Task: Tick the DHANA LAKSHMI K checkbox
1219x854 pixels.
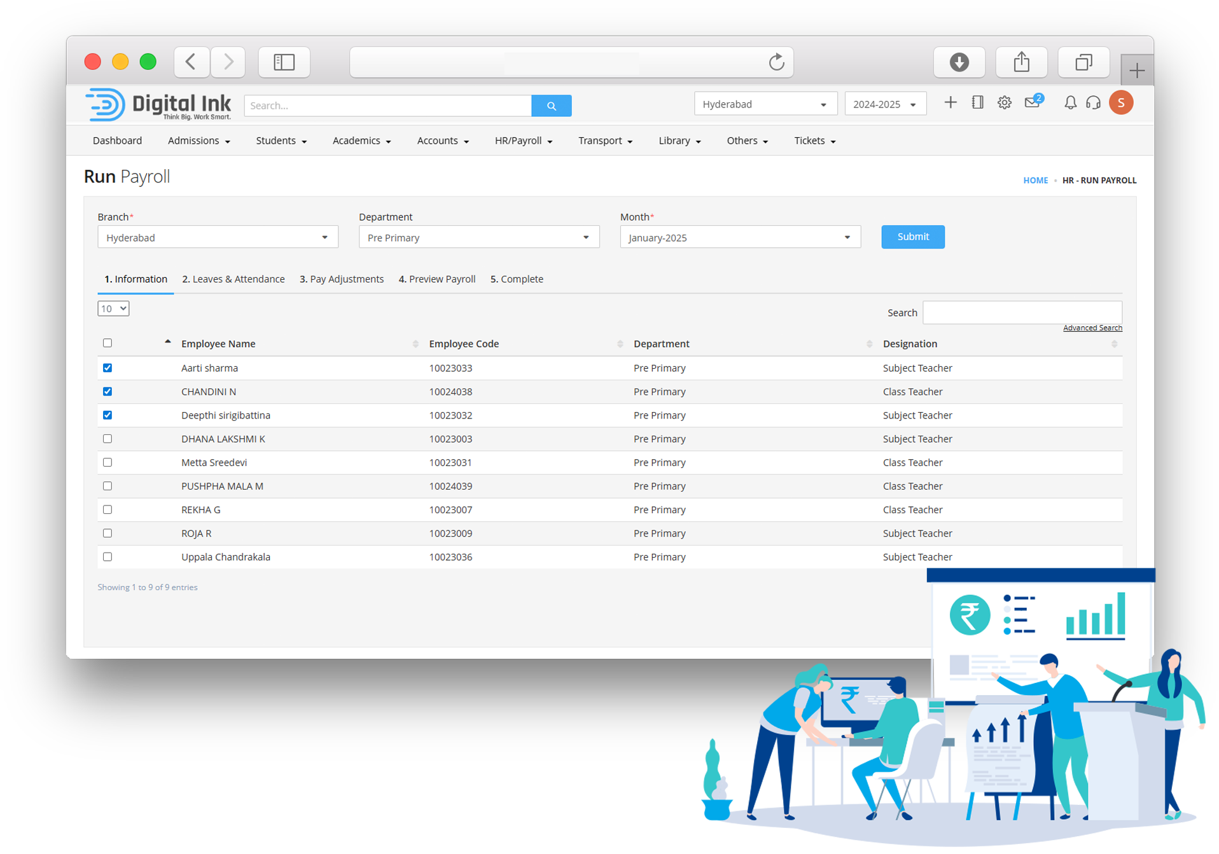Action: click(x=108, y=439)
